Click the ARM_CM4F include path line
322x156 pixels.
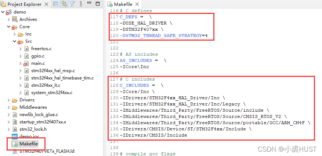pyautogui.click(x=215, y=123)
